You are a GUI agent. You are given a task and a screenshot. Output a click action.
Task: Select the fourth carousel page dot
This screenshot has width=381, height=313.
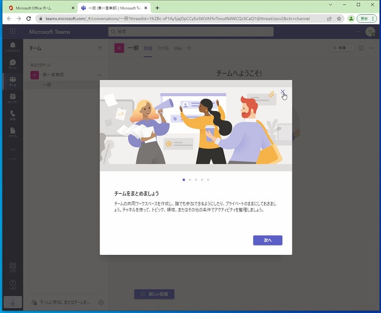pyautogui.click(x=202, y=180)
